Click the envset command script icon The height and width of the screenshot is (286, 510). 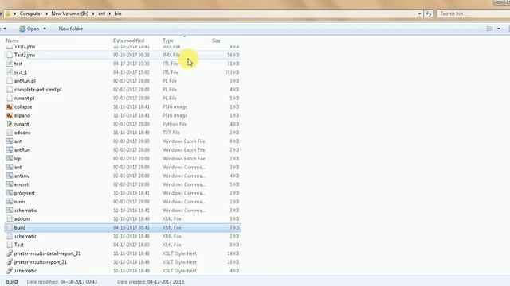coord(10,184)
